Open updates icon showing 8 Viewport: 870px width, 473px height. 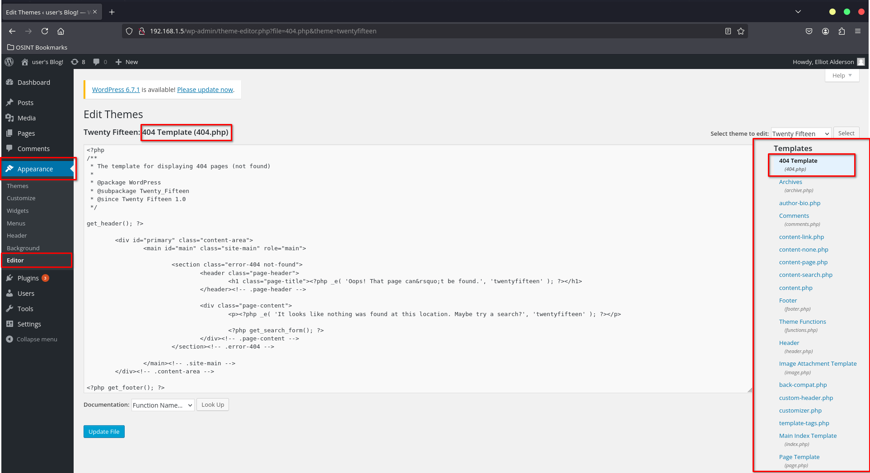click(78, 62)
